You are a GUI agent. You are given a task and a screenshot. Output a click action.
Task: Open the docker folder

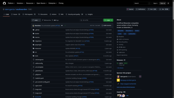[37, 33]
